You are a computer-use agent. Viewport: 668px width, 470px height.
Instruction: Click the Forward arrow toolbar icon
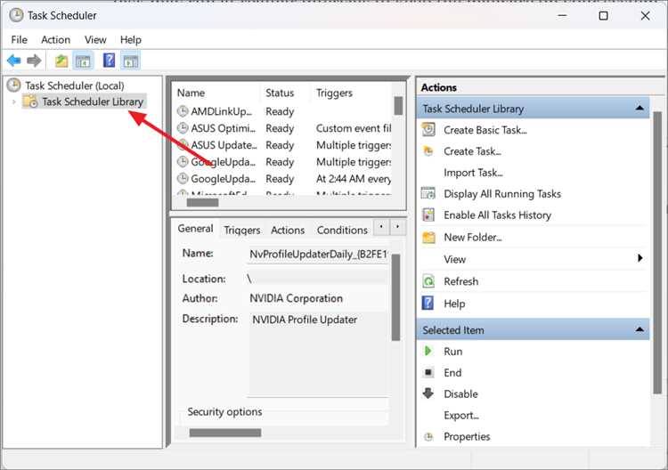coord(34,61)
